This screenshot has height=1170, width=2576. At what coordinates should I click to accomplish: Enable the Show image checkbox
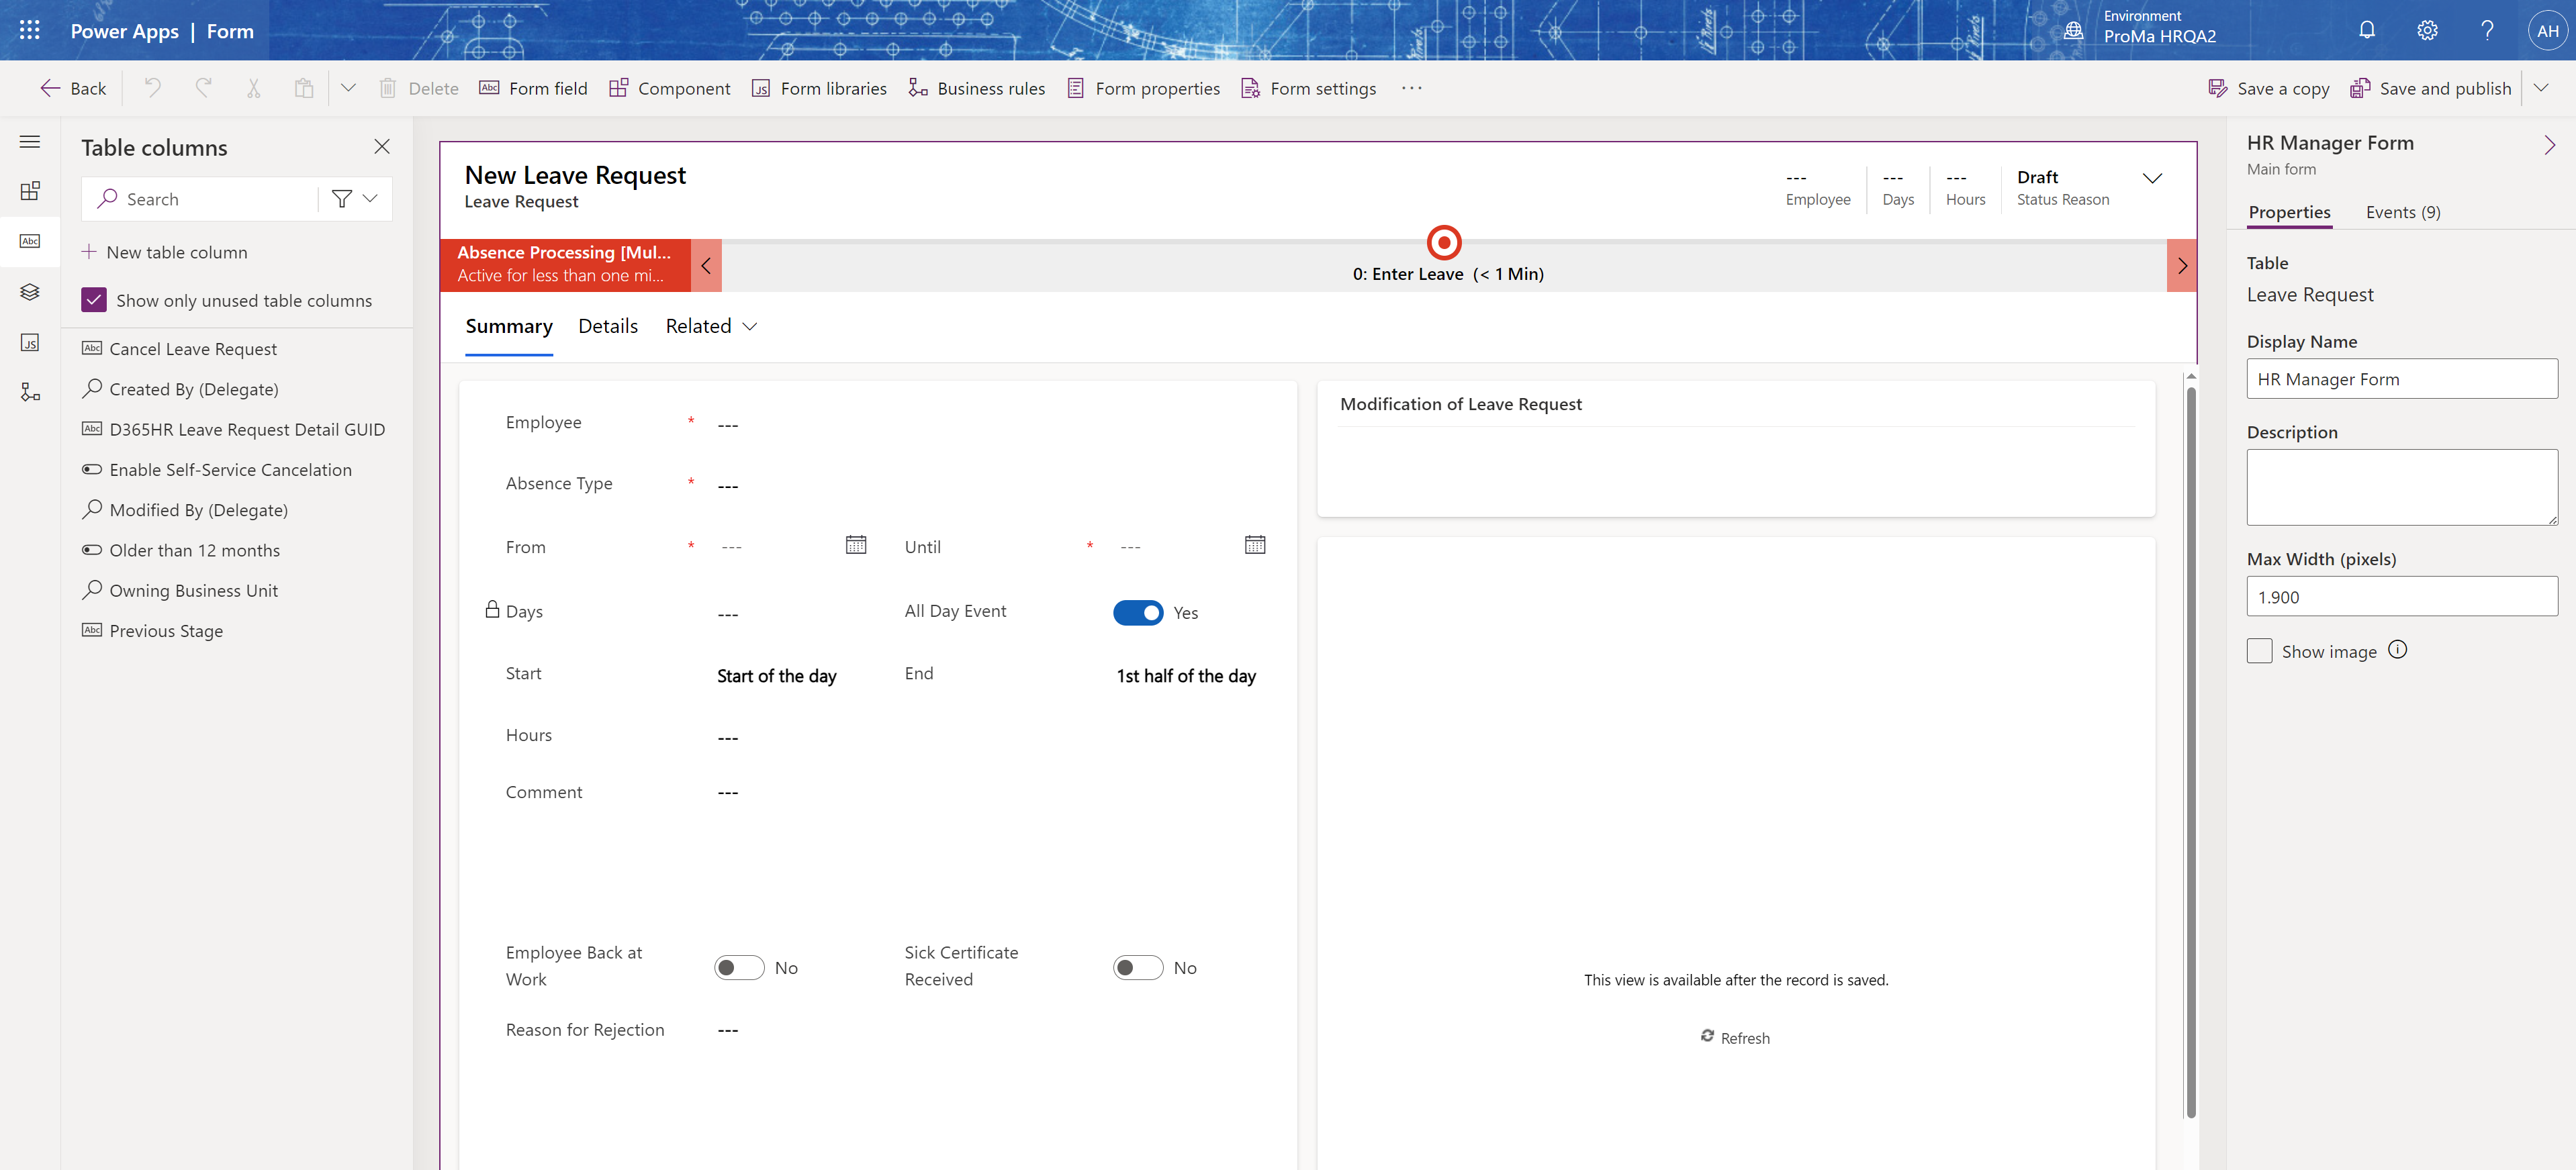2259,651
